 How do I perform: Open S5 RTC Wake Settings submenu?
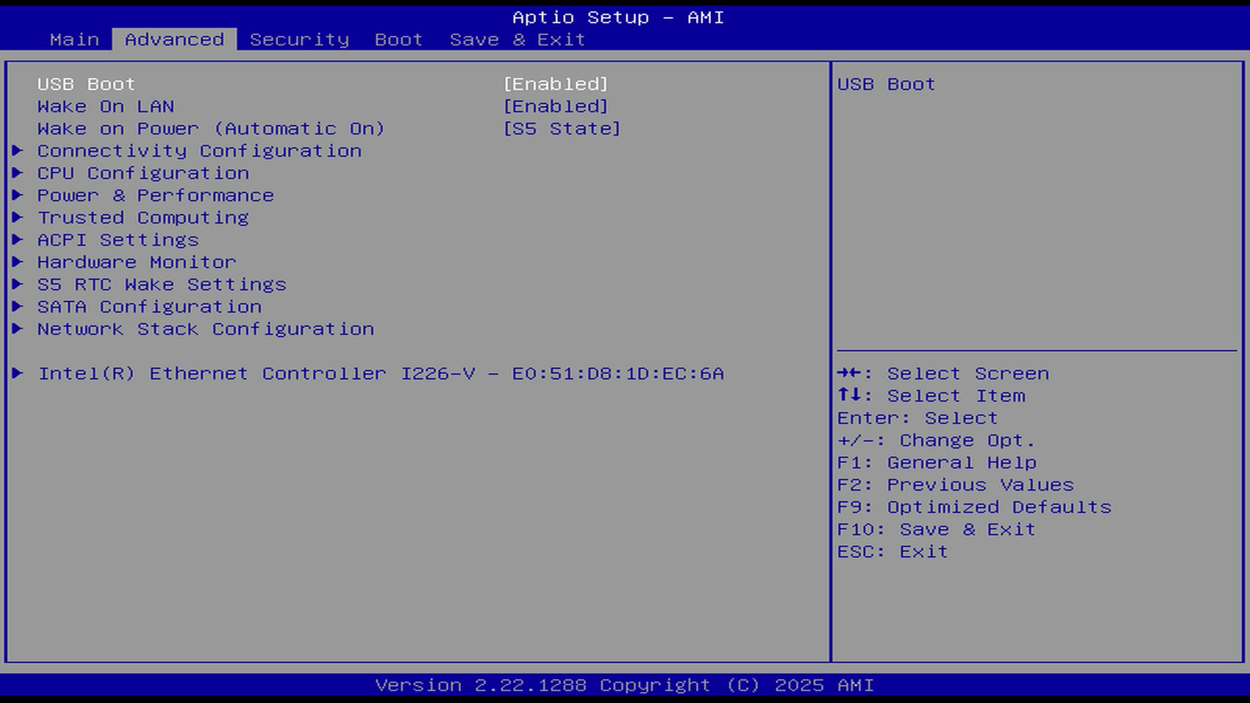tap(161, 284)
